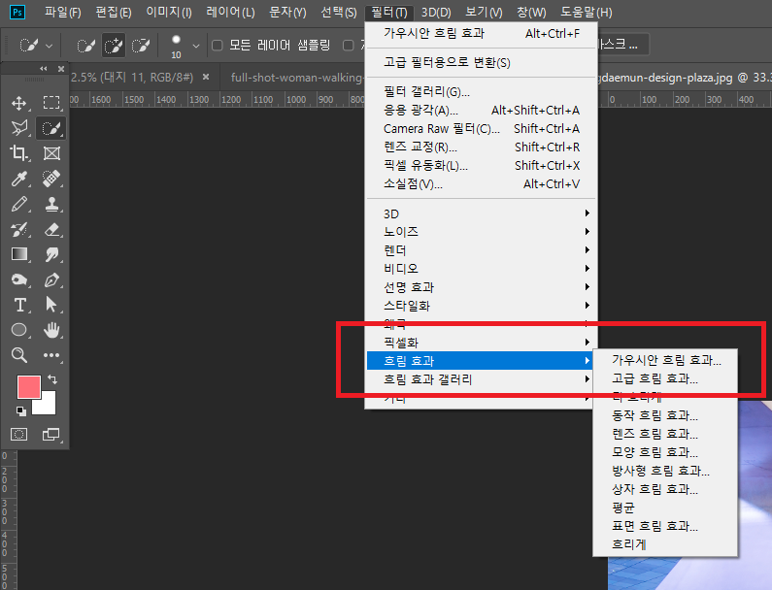Swap foreground and background colors
This screenshot has width=772, height=590.
[52, 378]
